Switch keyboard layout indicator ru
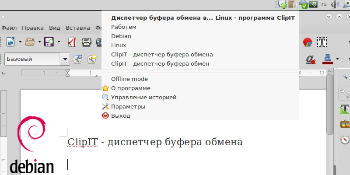The height and width of the screenshot is (175, 350). point(324,4)
